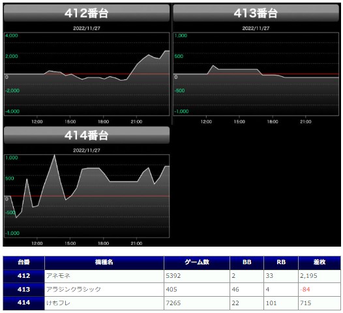Click BB value 22 in row 414
343x313 pixels.
click(x=235, y=303)
